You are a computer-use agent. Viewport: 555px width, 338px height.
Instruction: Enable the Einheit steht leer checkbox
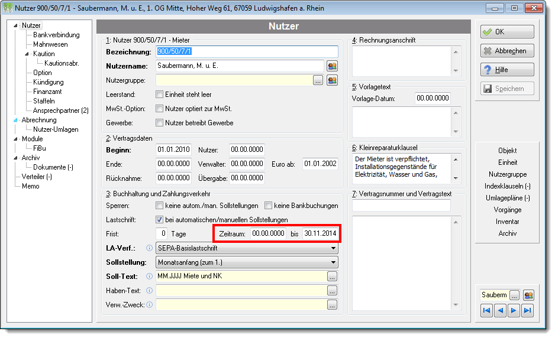tap(160, 95)
